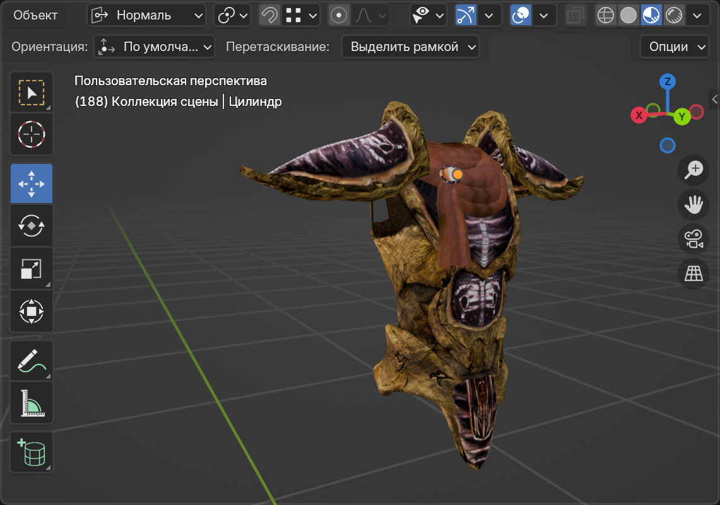The height and width of the screenshot is (505, 720).
Task: Click the hand pan view icon
Action: click(x=693, y=204)
